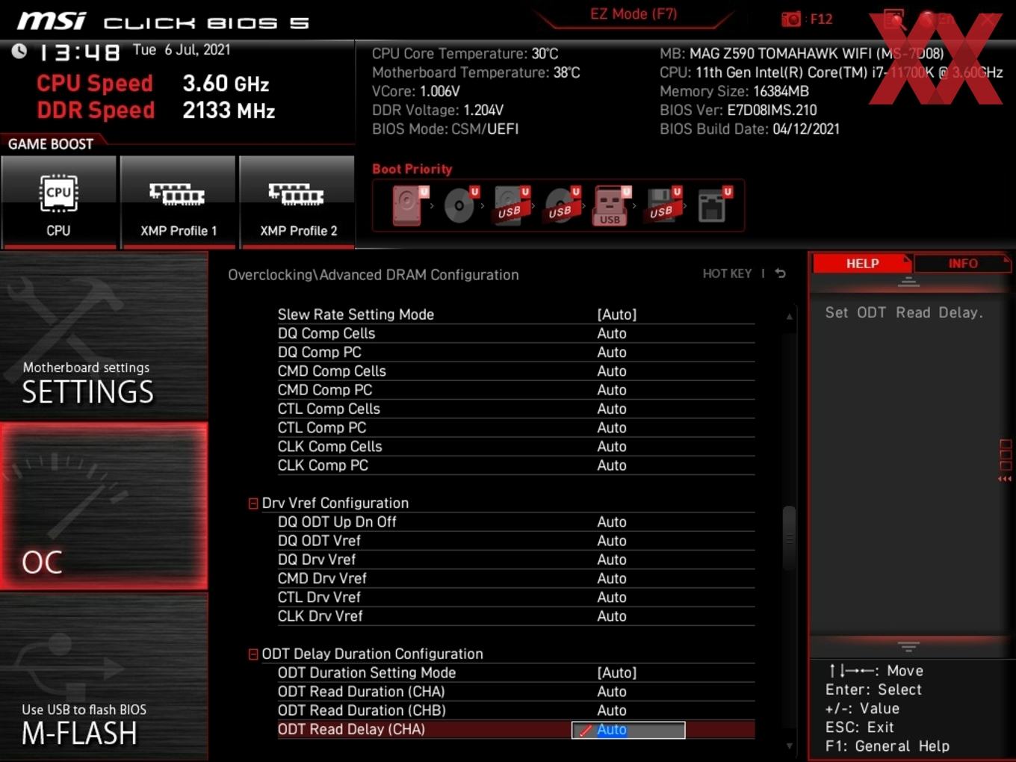Open ODT Duration Setting Mode [Auto] option
Screen dimensions: 1016x762
(x=516, y=673)
